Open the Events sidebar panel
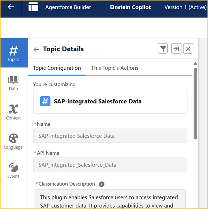This screenshot has height=209, width=208. [14, 170]
